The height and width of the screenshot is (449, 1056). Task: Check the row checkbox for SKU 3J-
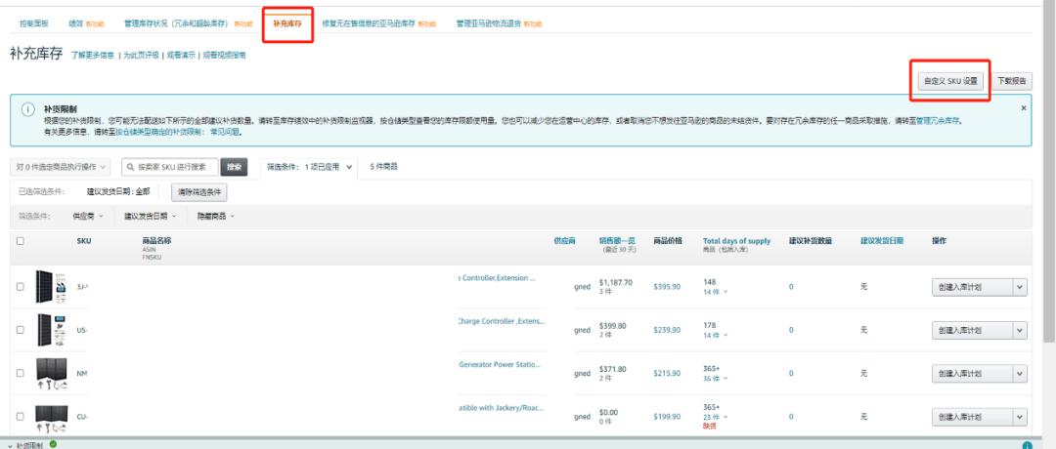[21, 286]
